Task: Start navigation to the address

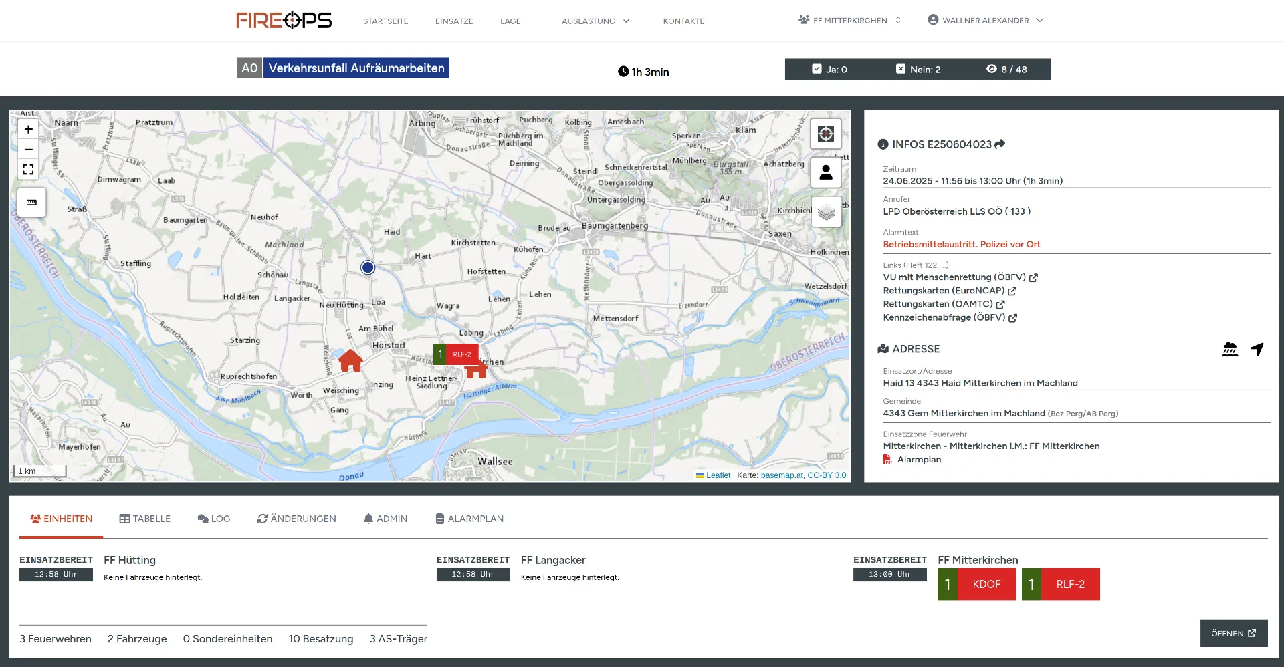Action: 1257,349
